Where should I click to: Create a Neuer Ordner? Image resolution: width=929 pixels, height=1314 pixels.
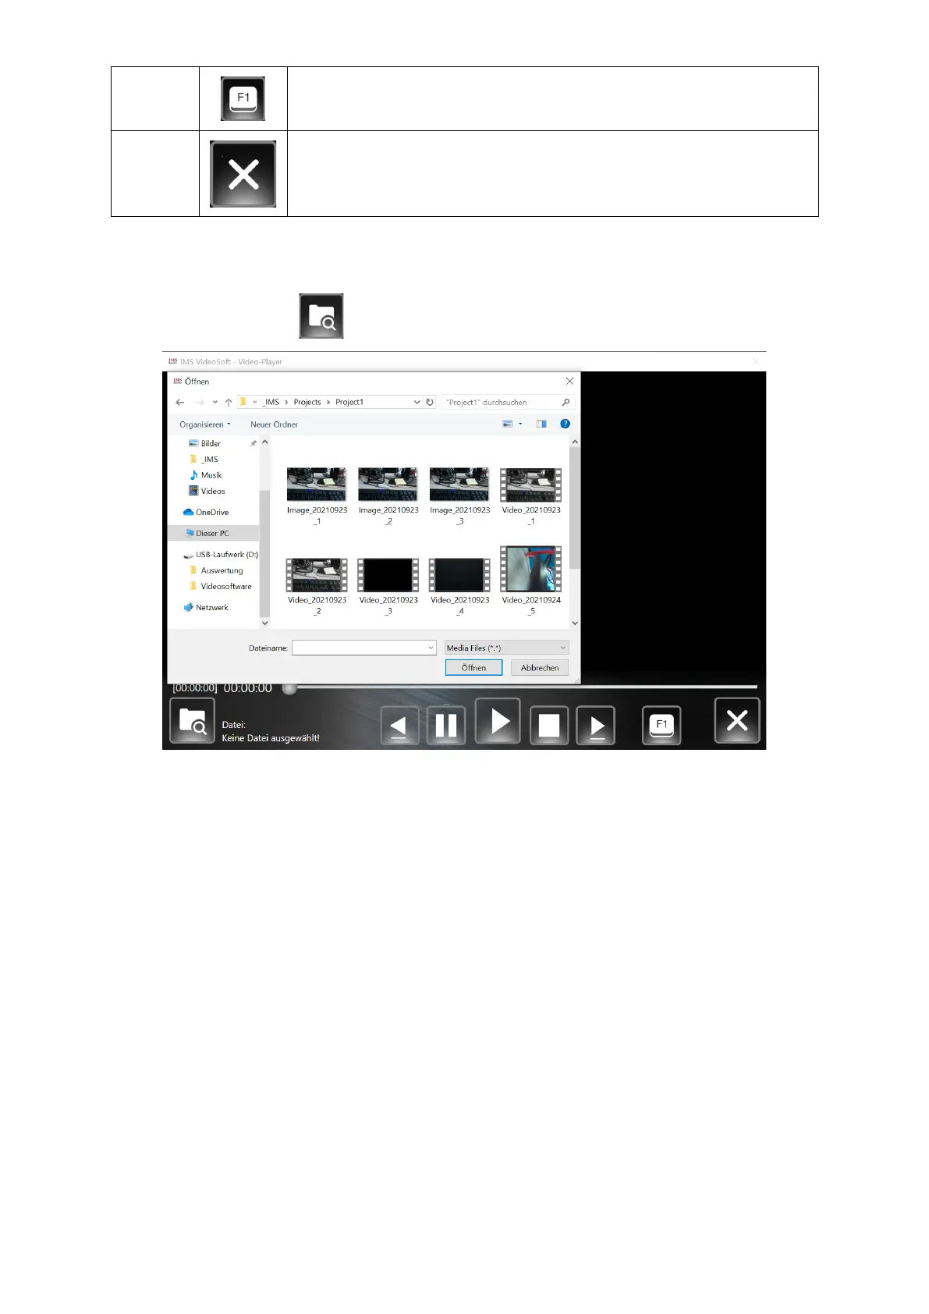pyautogui.click(x=274, y=424)
